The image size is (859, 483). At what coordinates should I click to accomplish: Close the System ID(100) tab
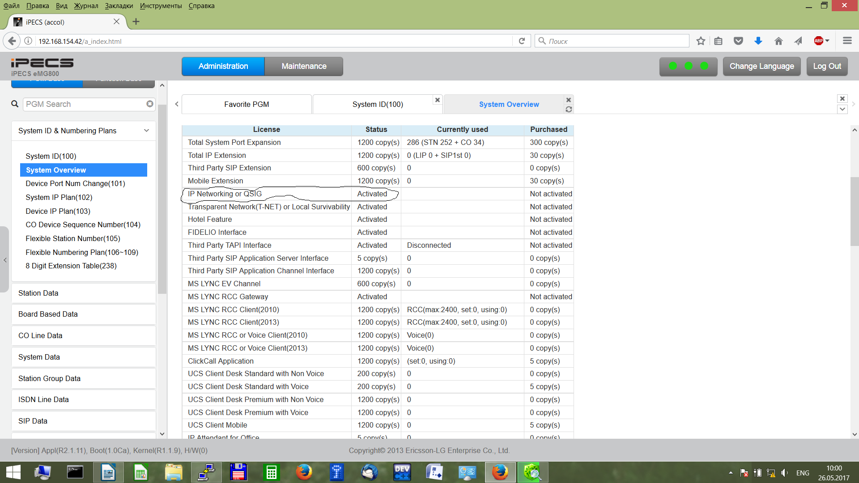(438, 100)
